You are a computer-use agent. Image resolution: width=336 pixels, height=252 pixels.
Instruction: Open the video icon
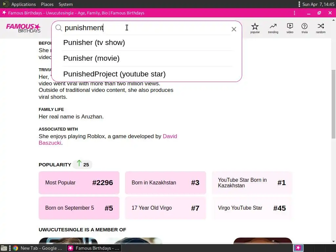290,28
